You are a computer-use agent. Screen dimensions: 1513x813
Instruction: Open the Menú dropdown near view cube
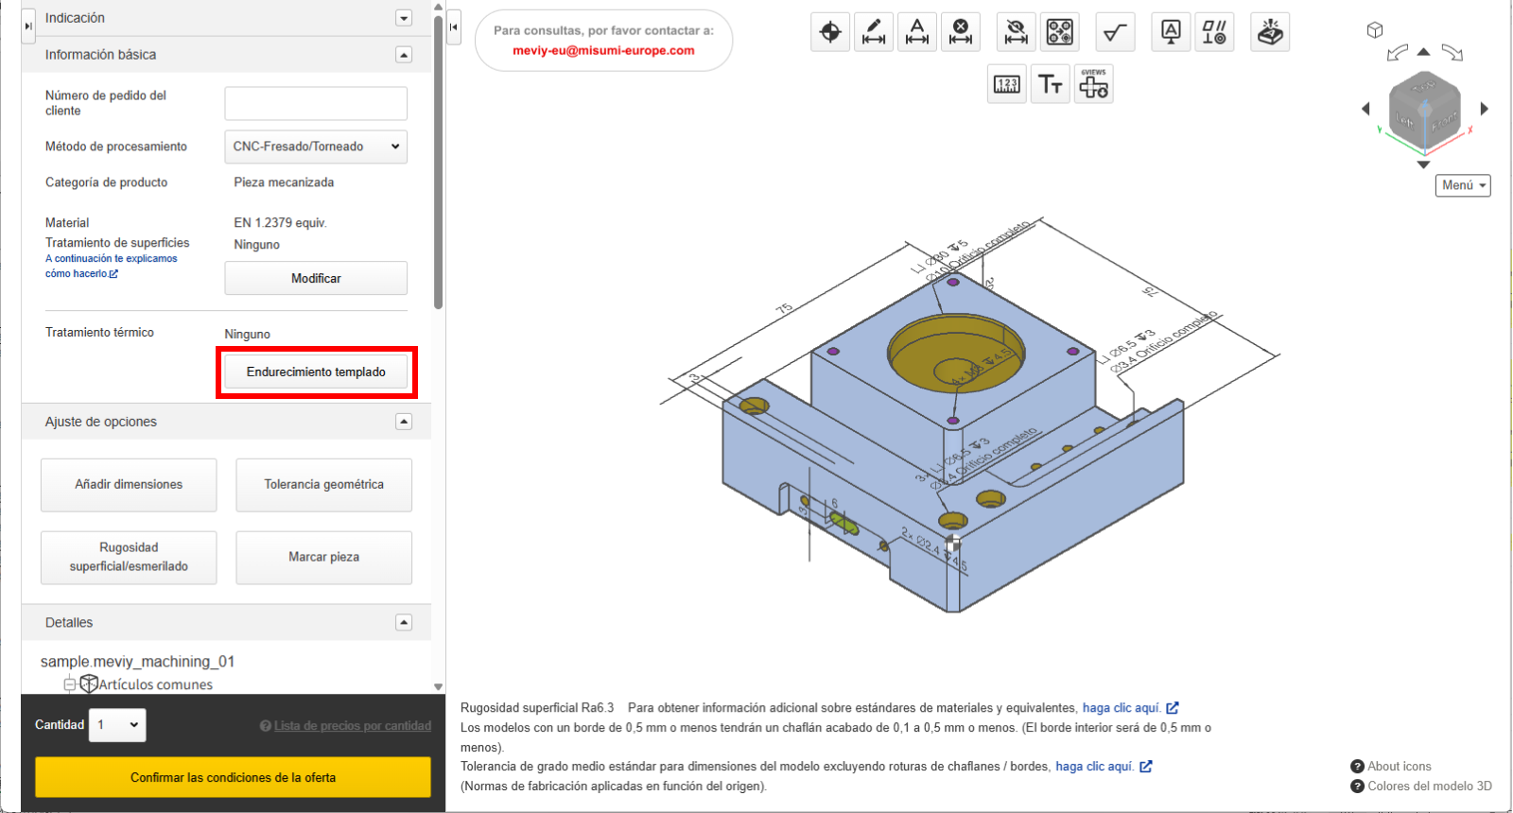[1463, 185]
